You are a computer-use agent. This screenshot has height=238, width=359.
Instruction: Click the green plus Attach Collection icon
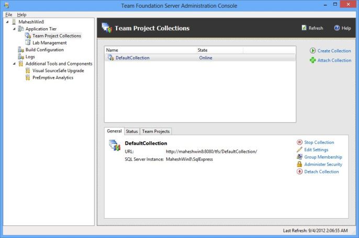click(312, 60)
